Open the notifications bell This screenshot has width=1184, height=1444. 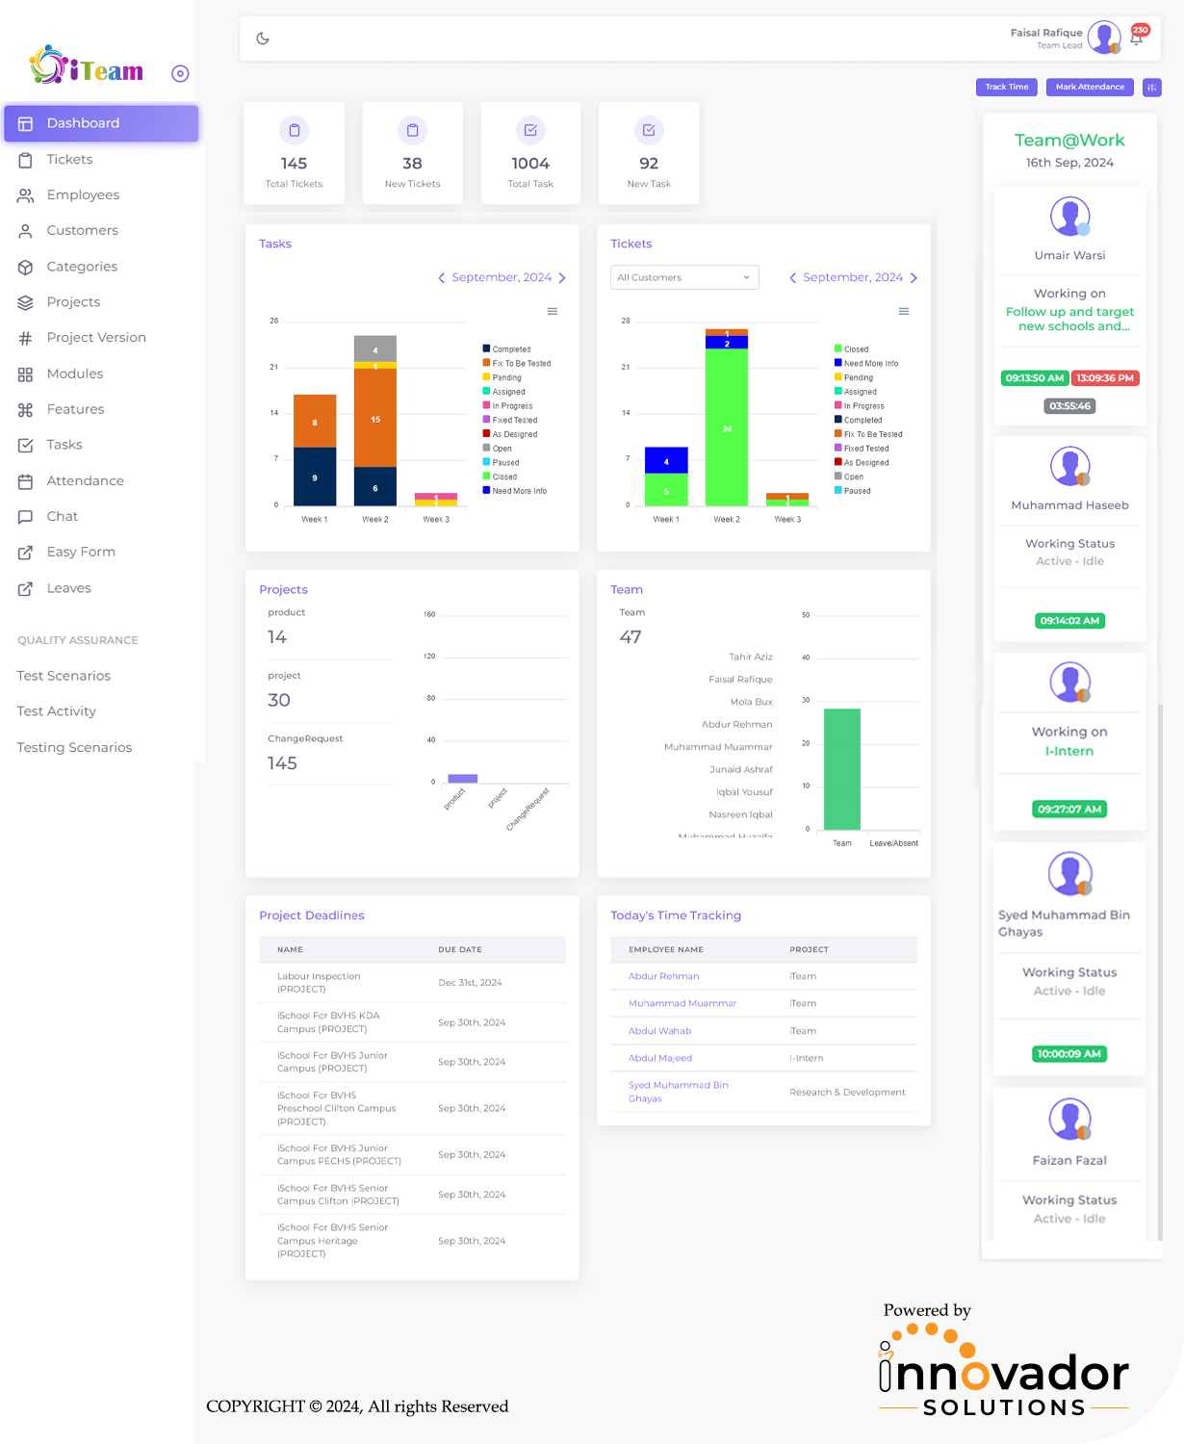[1139, 39]
